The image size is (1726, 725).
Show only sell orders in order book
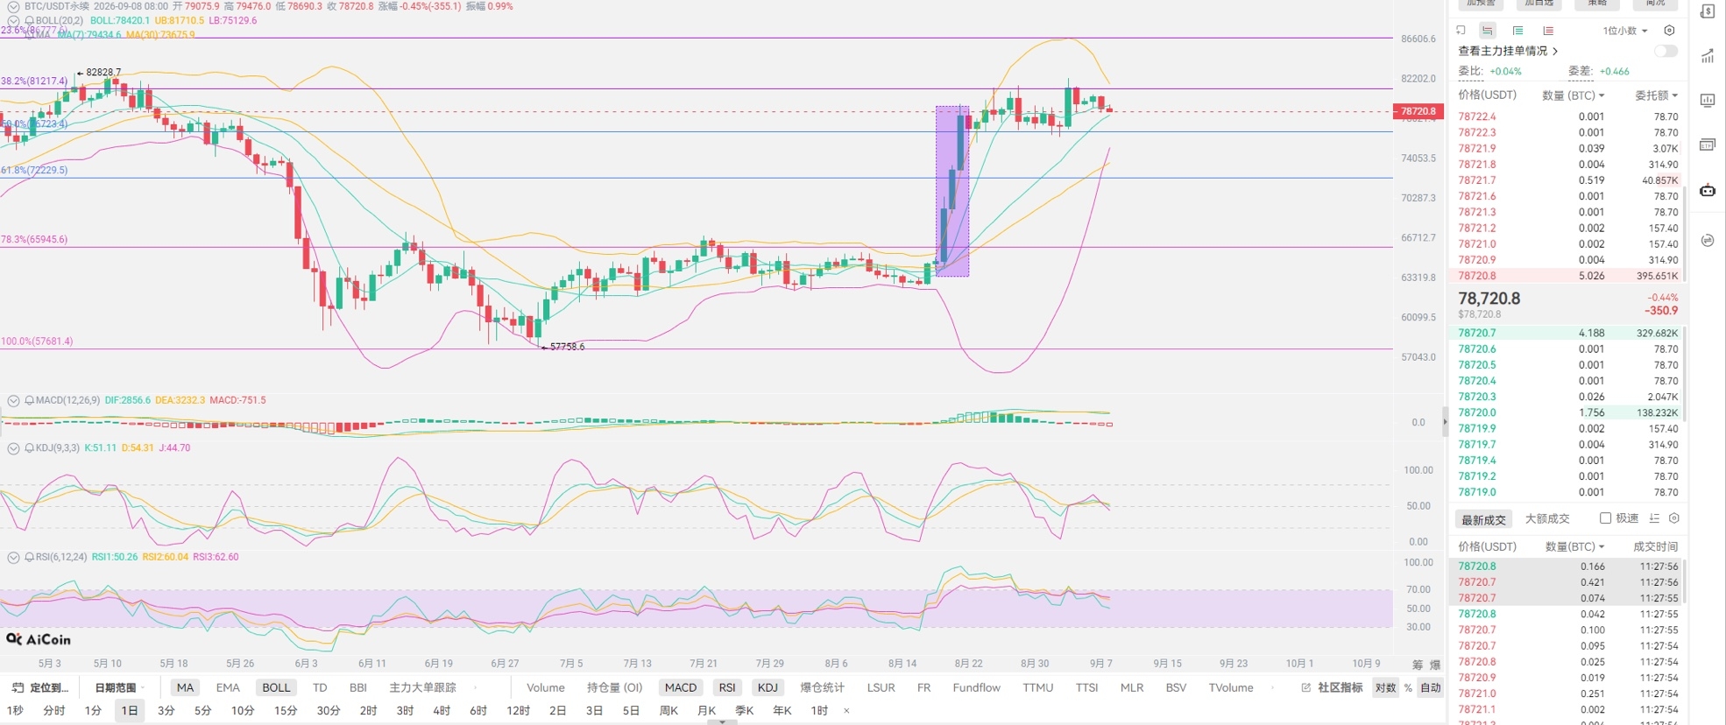click(1548, 31)
